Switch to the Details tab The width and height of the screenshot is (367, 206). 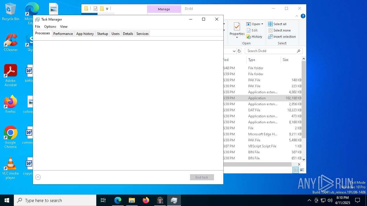[x=128, y=34]
